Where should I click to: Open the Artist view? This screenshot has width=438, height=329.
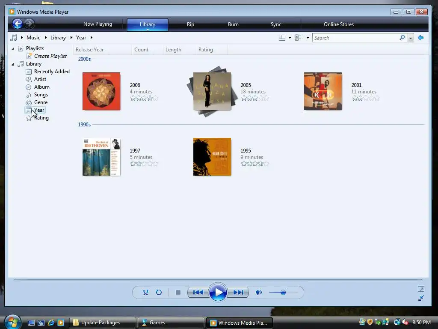[40, 79]
